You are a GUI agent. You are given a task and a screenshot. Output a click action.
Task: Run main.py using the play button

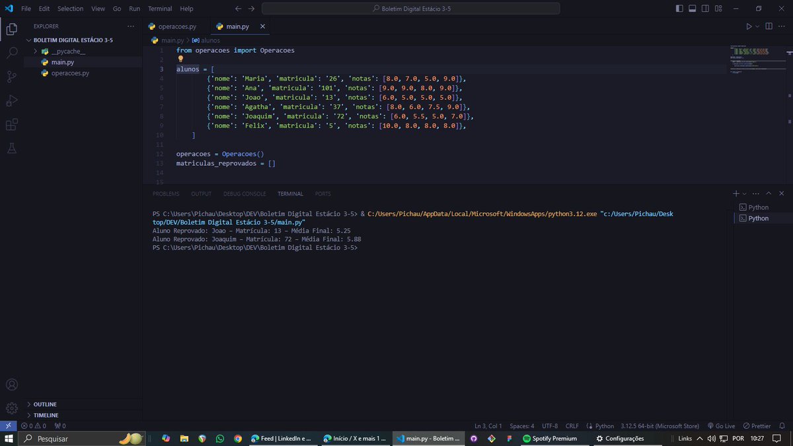point(749,26)
